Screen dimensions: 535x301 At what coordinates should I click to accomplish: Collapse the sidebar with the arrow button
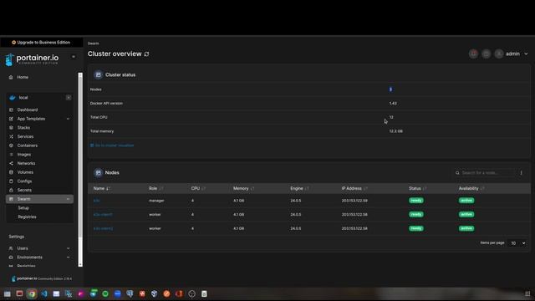74,57
